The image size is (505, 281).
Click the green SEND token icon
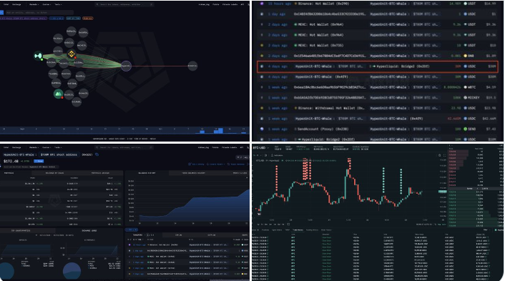(465, 129)
